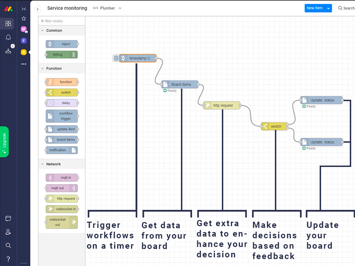Collapse the Network category

[62, 164]
